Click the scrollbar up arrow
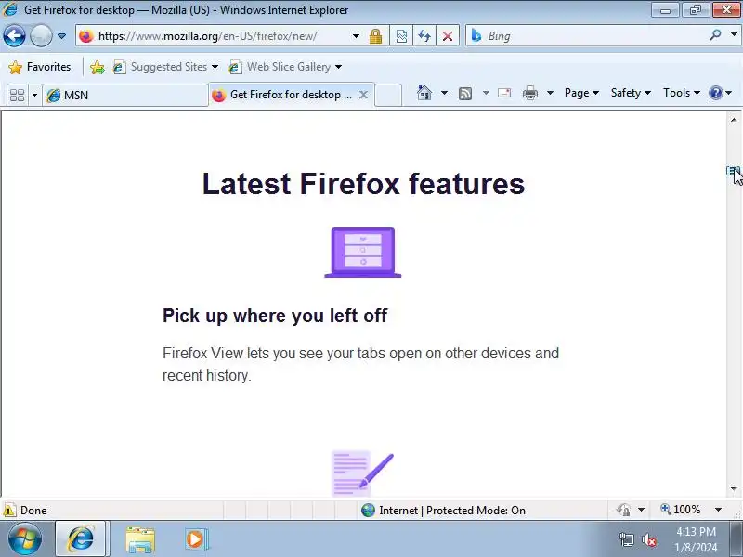Screen dimensions: 743x557 click(734, 120)
